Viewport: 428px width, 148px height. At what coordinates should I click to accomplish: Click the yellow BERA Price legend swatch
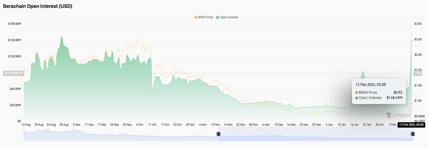pos(196,17)
